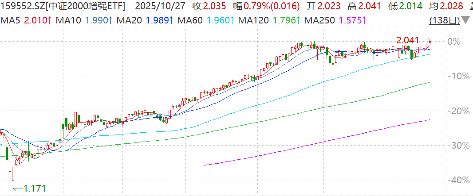Click the 1.171 low price marker
Viewport: 473px width, 196px height.
click(35, 188)
